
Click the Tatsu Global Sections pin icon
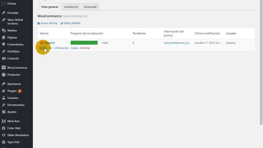[x=4, y=20]
